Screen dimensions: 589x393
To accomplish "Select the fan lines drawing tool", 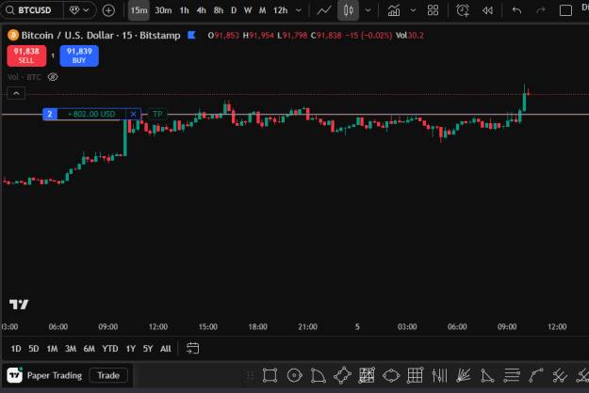I will [x=463, y=375].
